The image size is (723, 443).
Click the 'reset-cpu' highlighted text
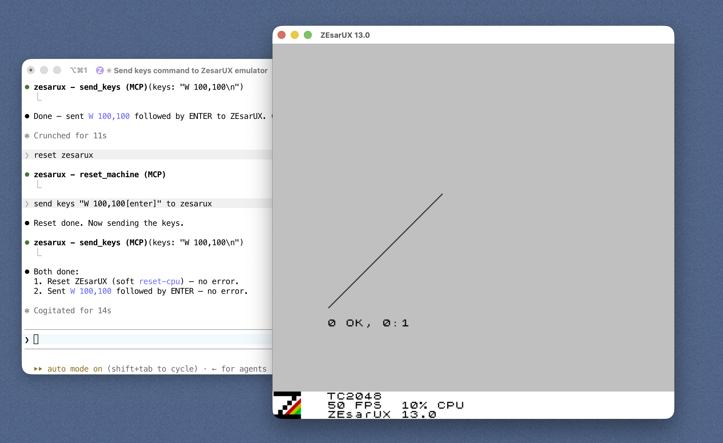(x=160, y=282)
